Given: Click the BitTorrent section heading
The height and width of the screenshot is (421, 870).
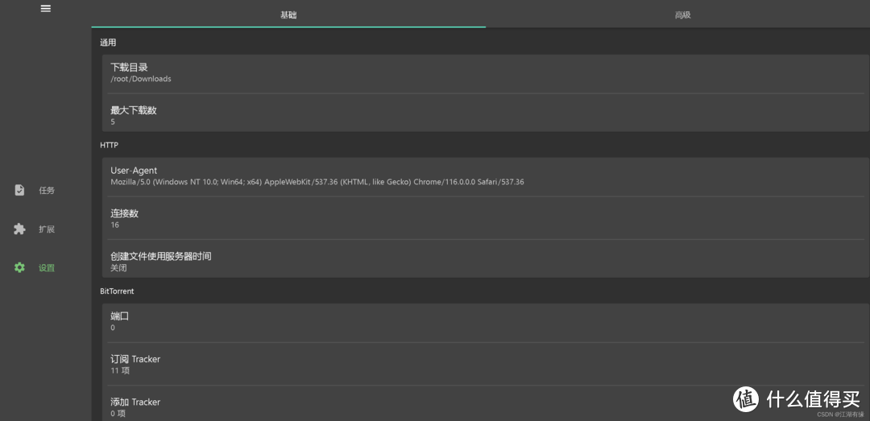Looking at the screenshot, I should pos(117,291).
